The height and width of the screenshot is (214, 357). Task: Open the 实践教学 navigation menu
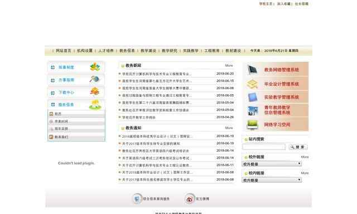(191, 51)
